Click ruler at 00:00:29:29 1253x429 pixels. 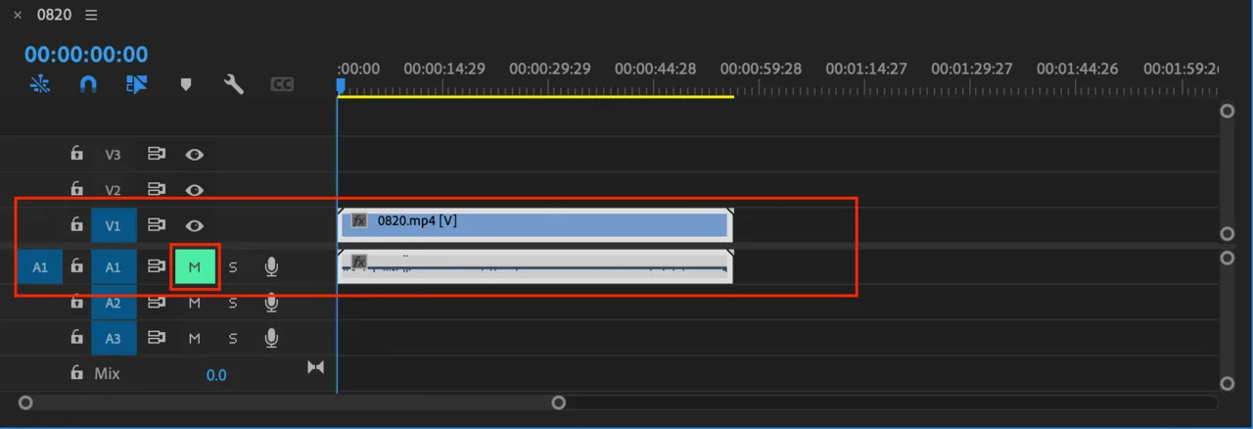click(549, 69)
